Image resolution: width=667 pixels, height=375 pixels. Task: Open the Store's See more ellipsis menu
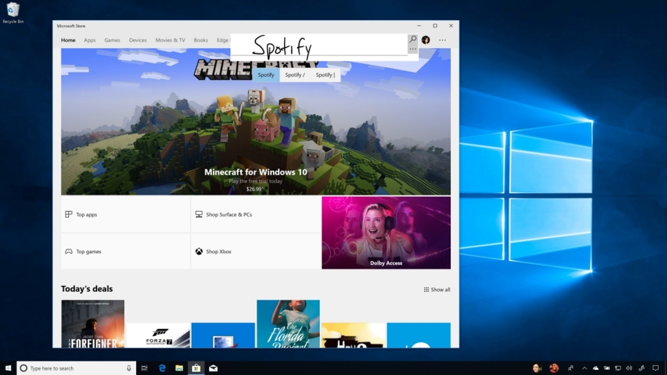click(x=442, y=40)
